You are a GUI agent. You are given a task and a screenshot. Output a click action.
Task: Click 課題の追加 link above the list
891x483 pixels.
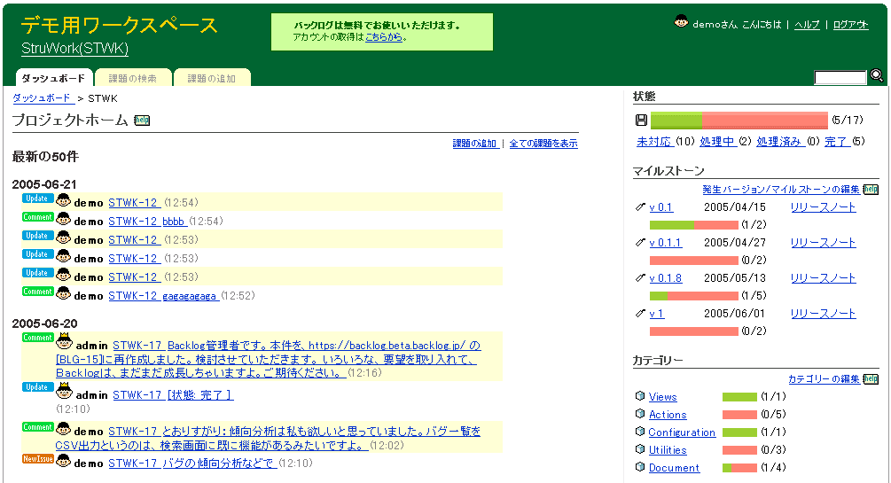(x=475, y=144)
